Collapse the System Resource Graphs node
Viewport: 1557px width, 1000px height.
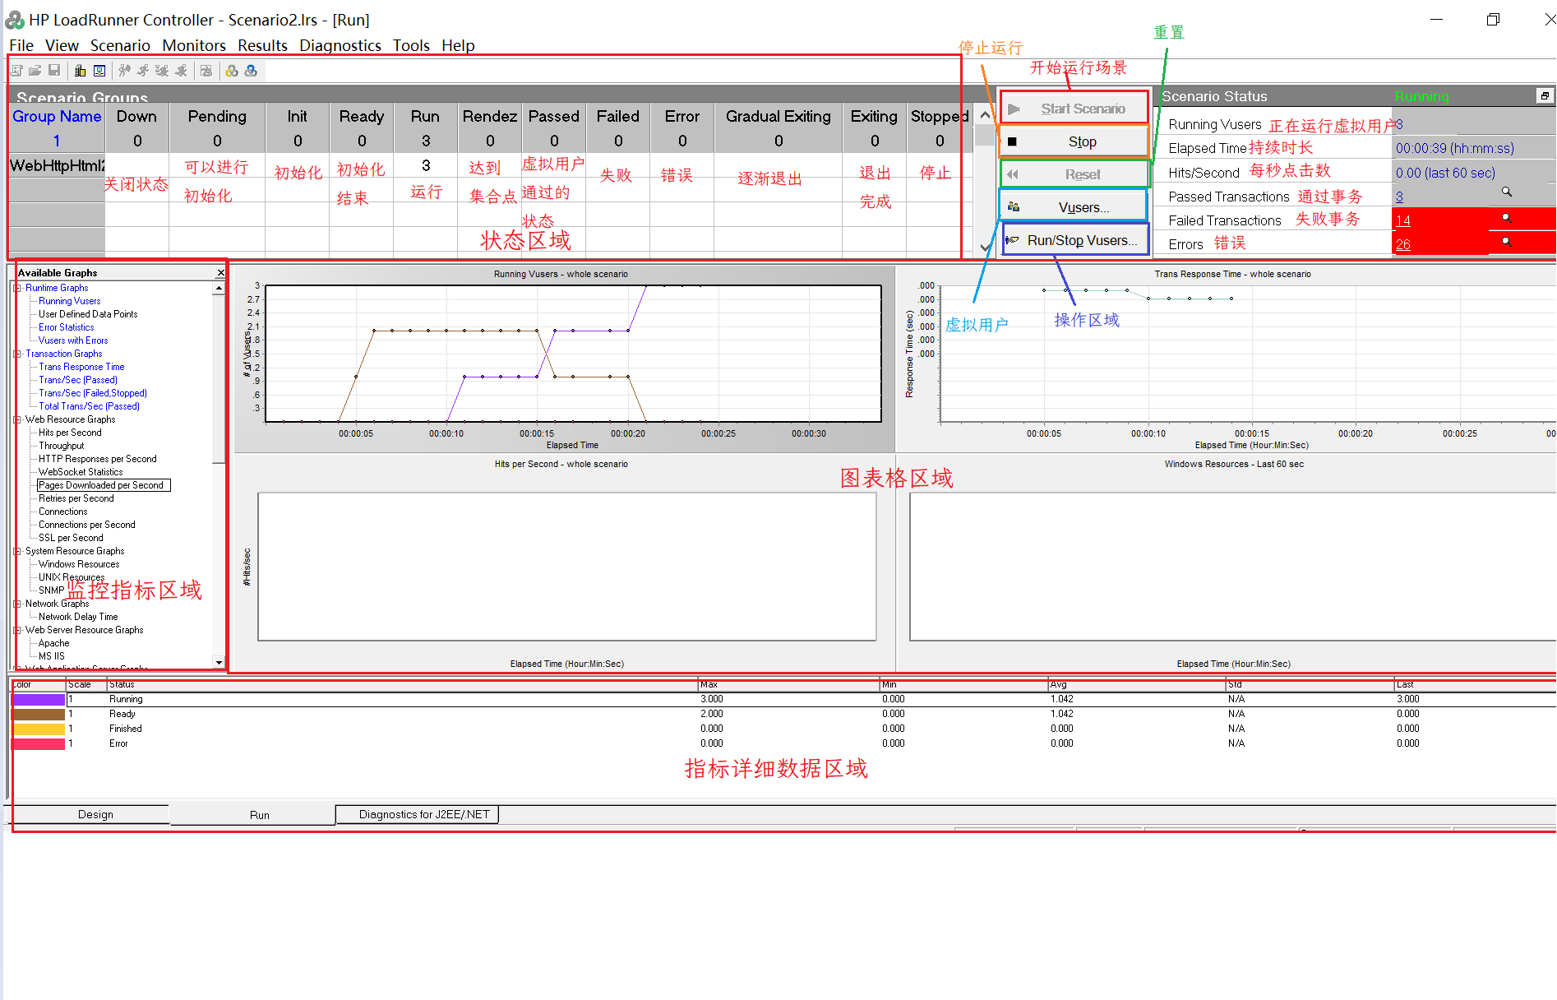(17, 551)
